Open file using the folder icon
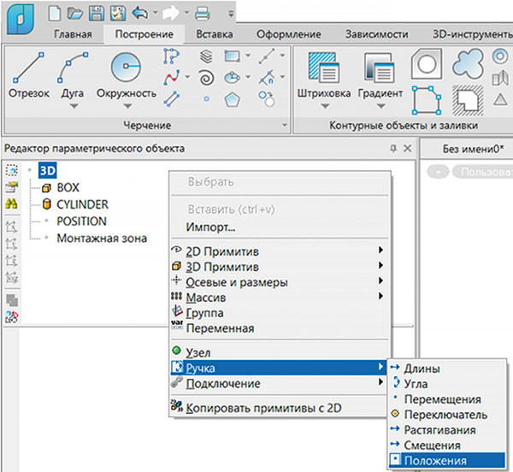Screen dimensions: 513x472 (75, 14)
